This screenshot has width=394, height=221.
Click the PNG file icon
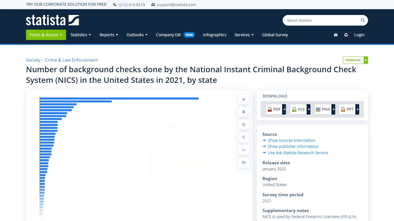318,109
